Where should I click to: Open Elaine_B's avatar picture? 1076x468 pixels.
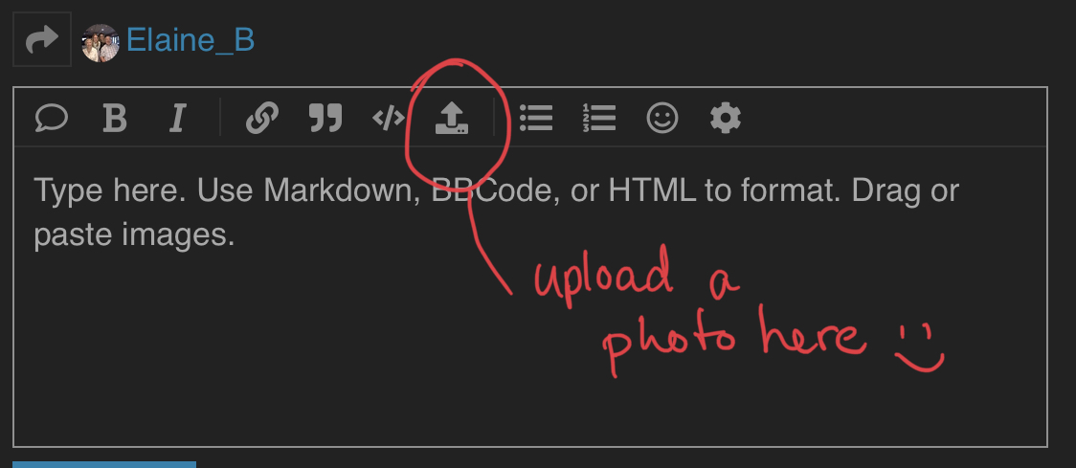101,43
